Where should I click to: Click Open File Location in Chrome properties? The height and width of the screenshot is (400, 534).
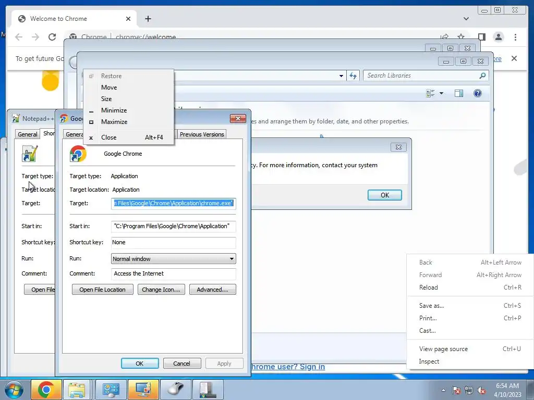103,290
